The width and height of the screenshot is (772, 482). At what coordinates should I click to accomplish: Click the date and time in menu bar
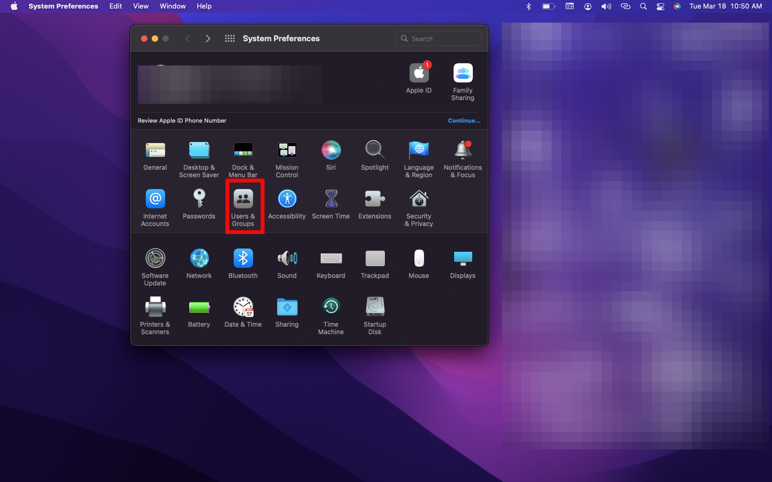pyautogui.click(x=726, y=6)
